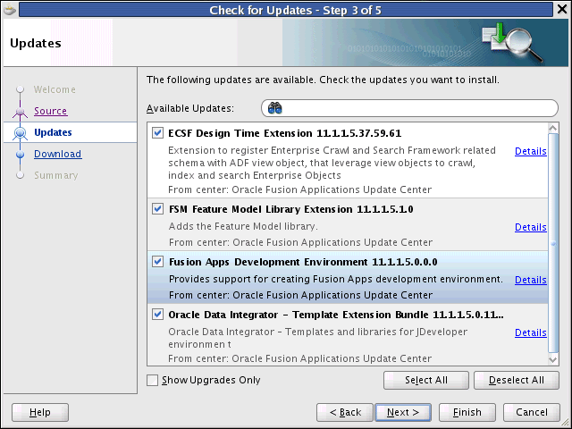
Task: Proceed with the Next button
Action: coord(403,412)
